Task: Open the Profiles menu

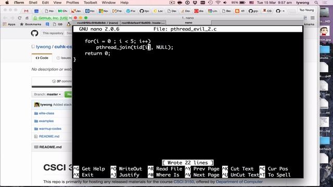Action: pyautogui.click(x=72, y=3)
